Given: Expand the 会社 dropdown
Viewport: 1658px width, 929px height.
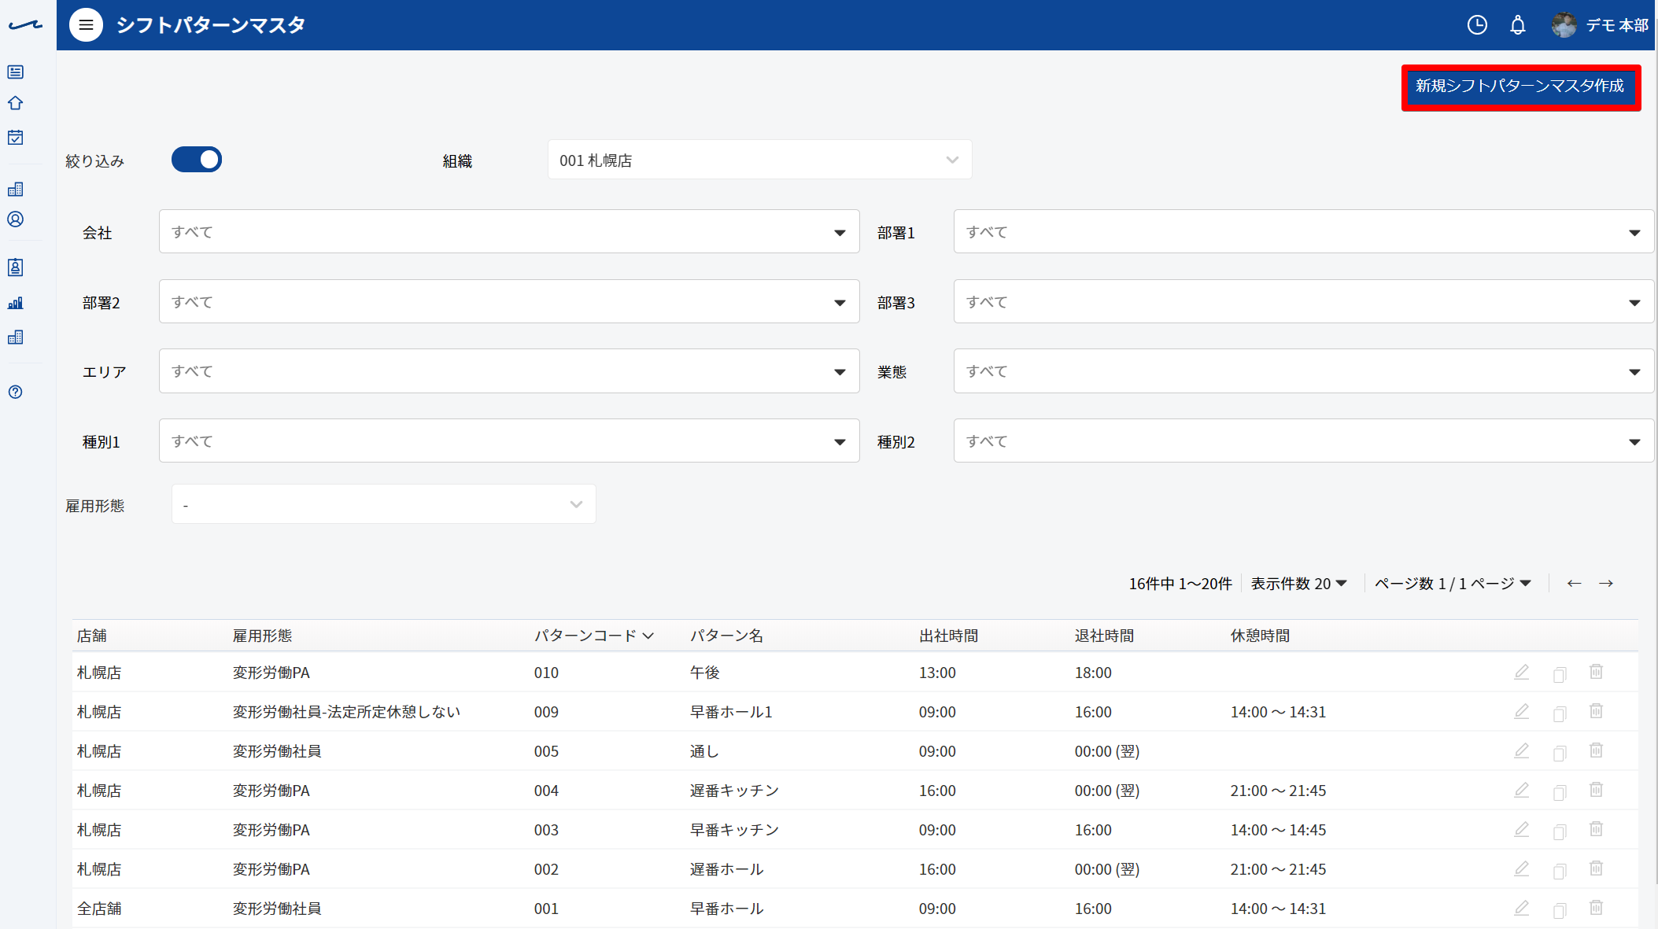Looking at the screenshot, I should [x=509, y=232].
